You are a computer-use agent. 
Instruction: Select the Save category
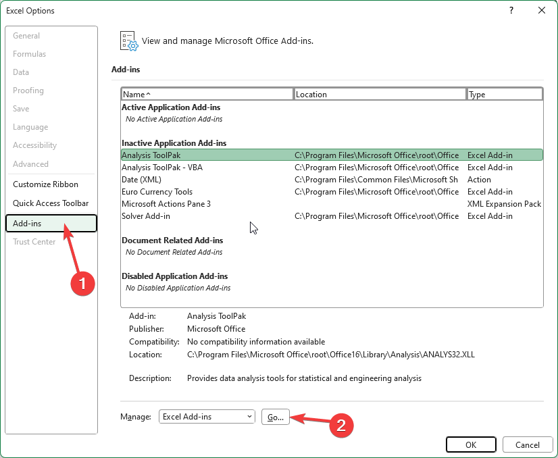point(21,109)
